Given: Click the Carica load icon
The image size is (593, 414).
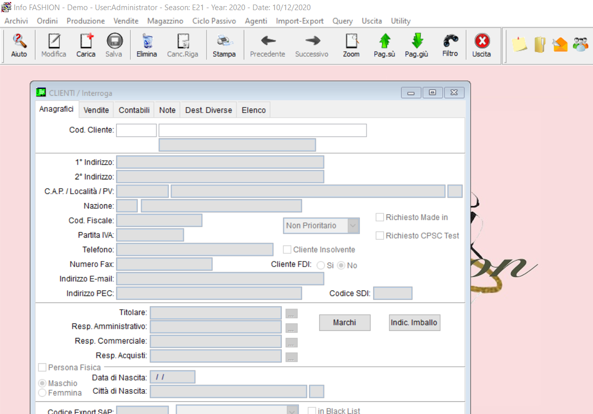Looking at the screenshot, I should pos(86,45).
